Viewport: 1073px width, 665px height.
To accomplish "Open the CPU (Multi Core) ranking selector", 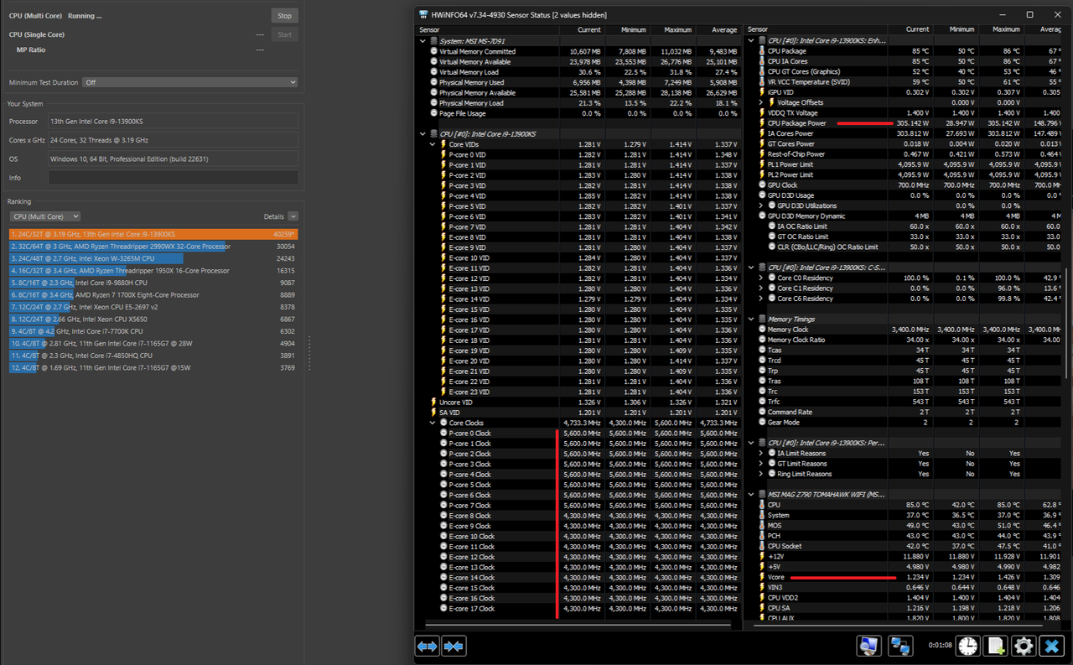I will tap(44, 216).
